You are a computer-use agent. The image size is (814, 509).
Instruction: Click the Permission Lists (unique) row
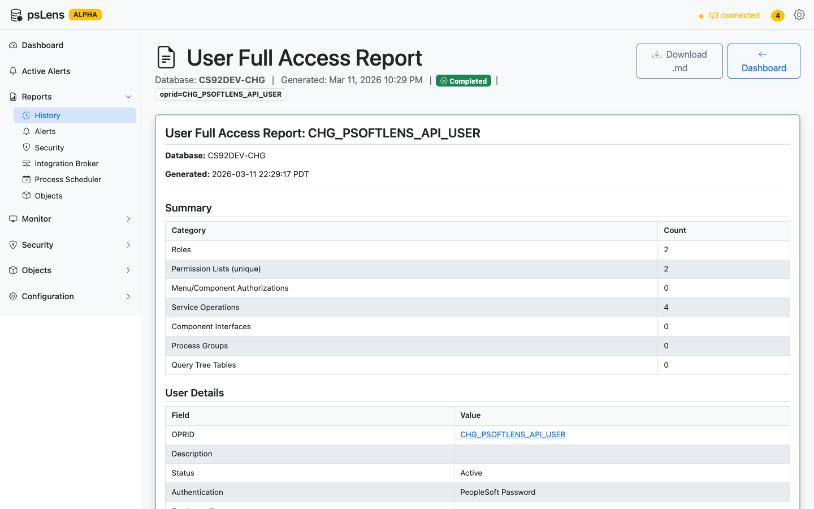[478, 269]
